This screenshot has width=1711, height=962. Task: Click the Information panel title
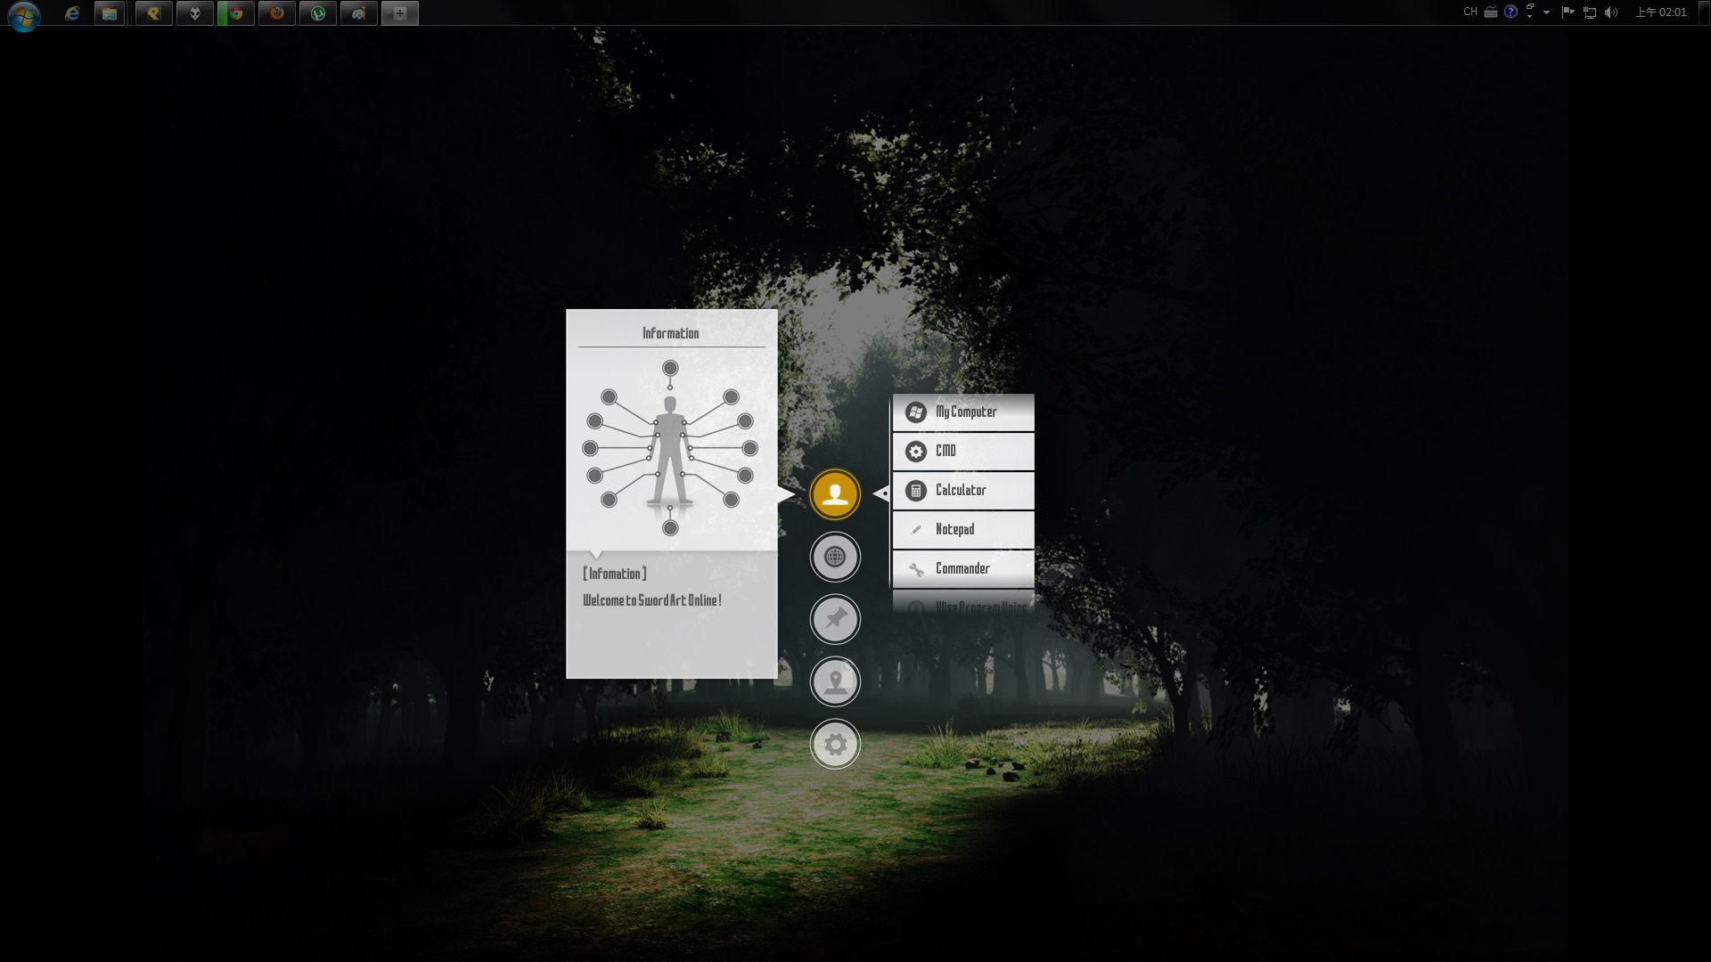coord(671,333)
